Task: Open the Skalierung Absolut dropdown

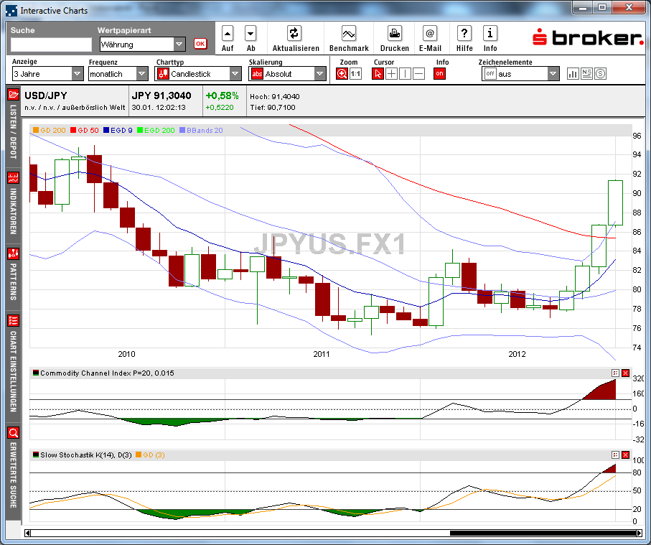Action: [287, 74]
